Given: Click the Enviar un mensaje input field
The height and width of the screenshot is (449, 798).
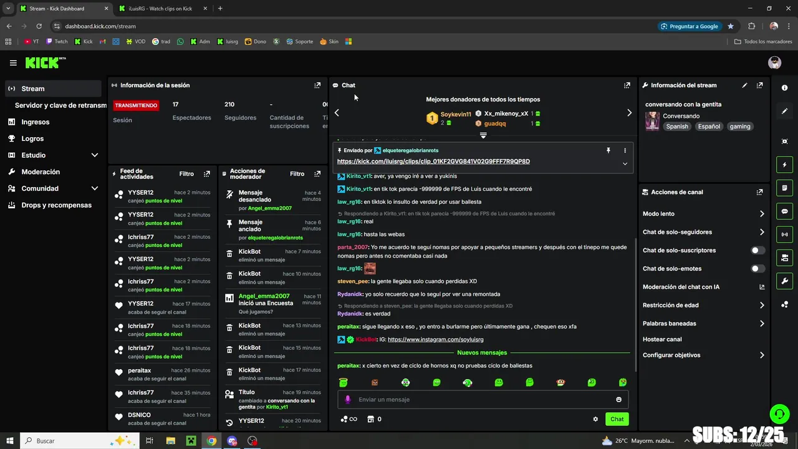Looking at the screenshot, I should pyautogui.click(x=483, y=400).
